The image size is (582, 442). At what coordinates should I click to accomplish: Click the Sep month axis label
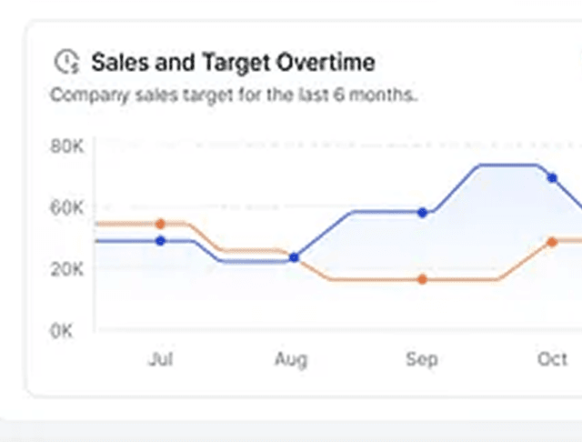coord(422,359)
